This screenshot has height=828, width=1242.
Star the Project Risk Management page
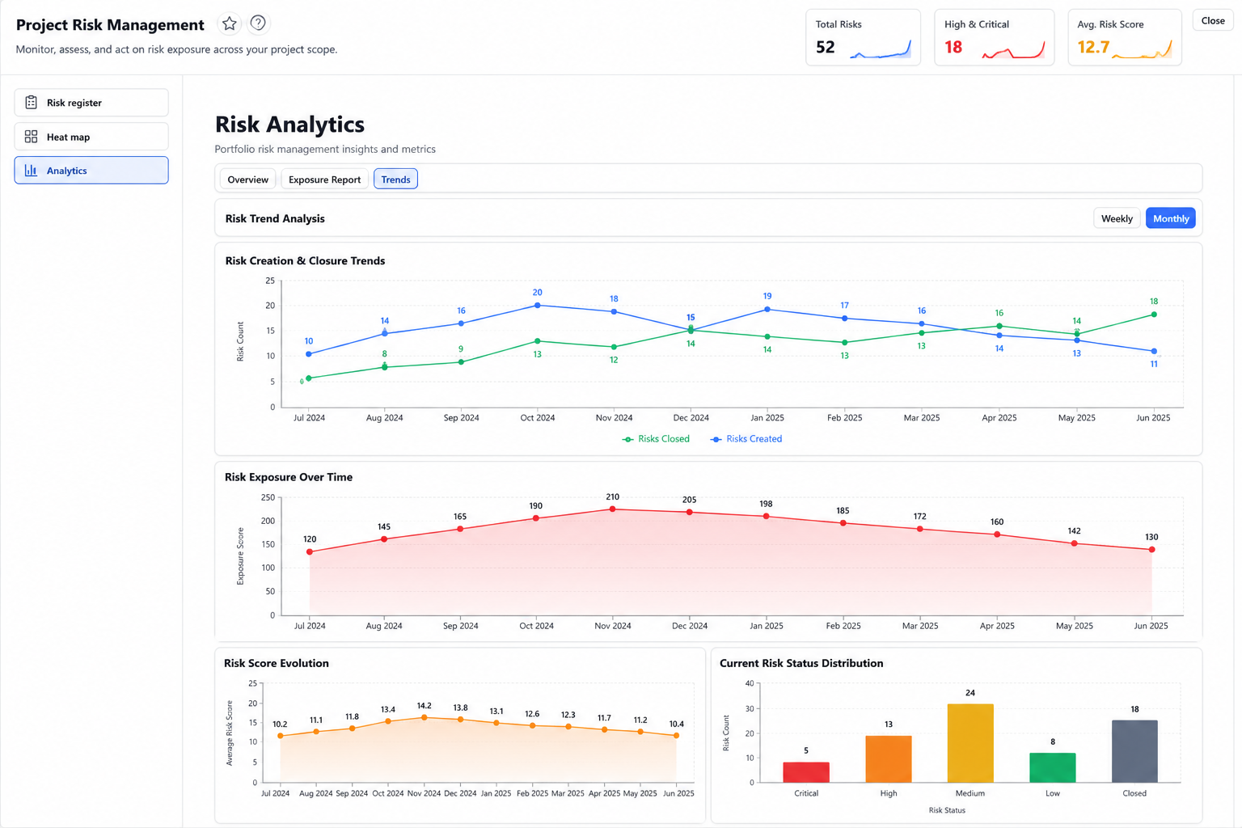click(230, 23)
